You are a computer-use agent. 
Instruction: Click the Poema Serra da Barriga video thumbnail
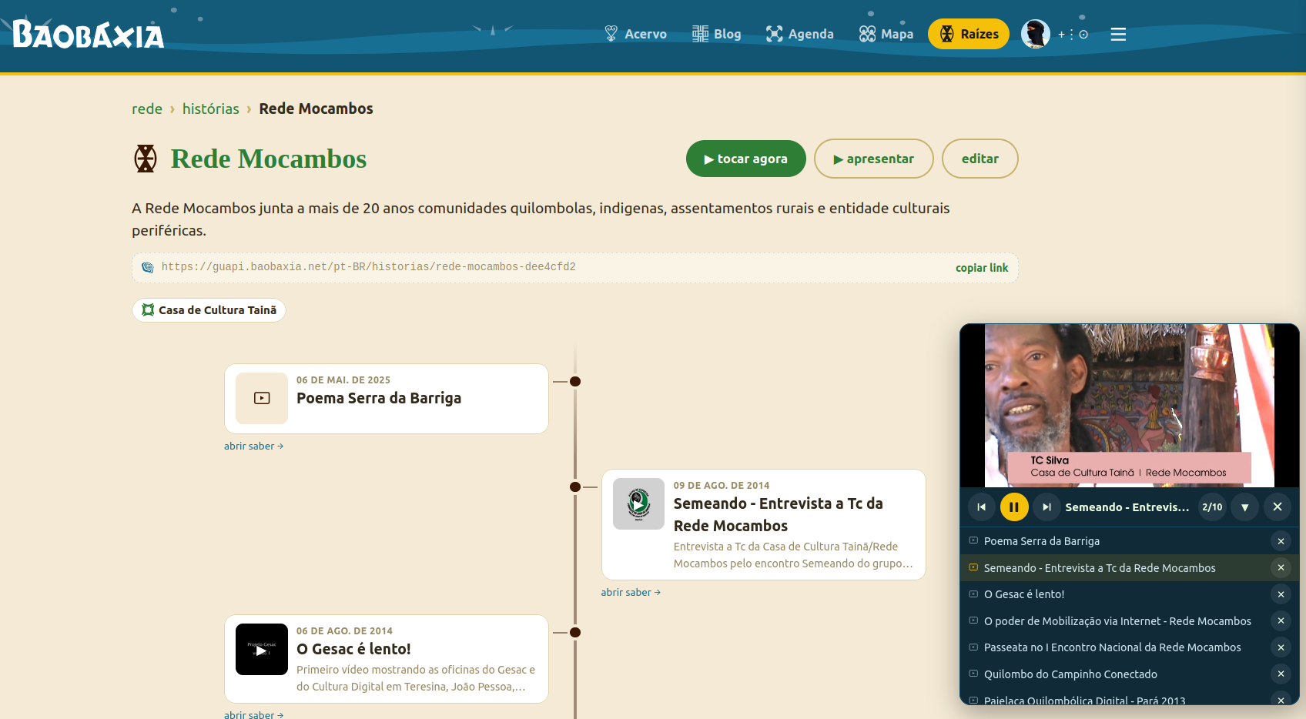click(262, 398)
